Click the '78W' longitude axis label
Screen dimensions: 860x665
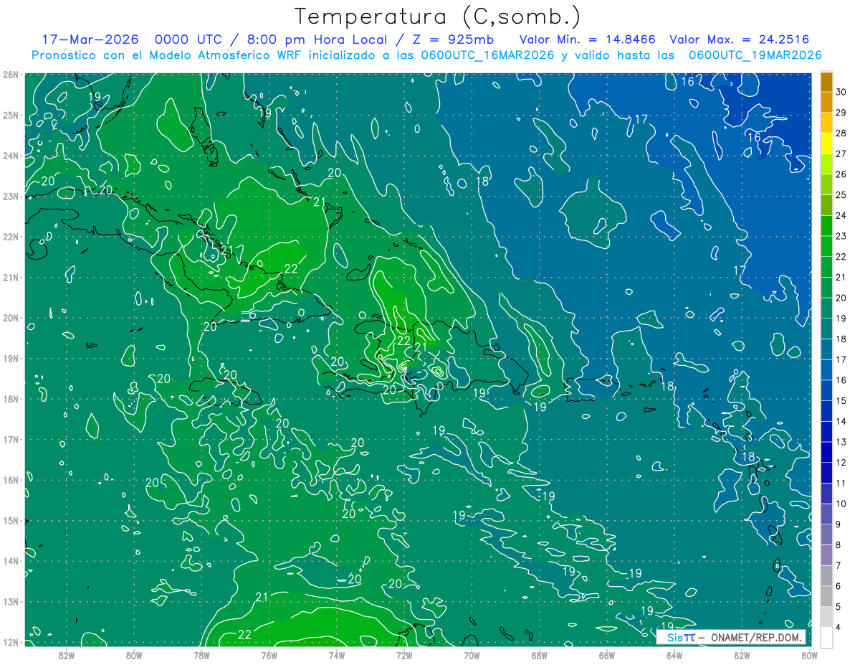[201, 655]
